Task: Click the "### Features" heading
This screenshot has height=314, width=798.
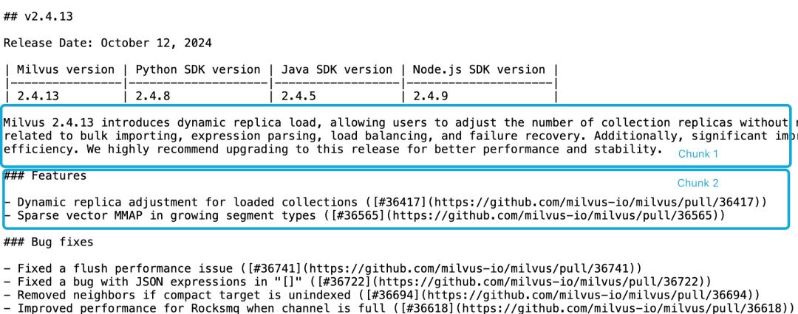Action: click(45, 176)
